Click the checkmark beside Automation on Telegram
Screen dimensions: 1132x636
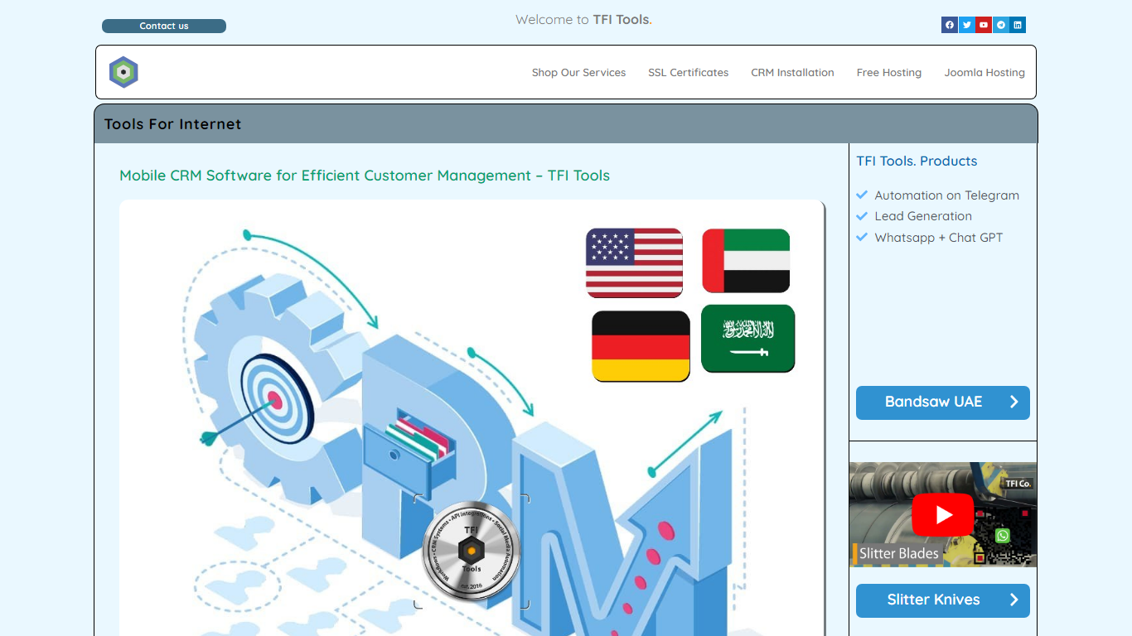862,195
